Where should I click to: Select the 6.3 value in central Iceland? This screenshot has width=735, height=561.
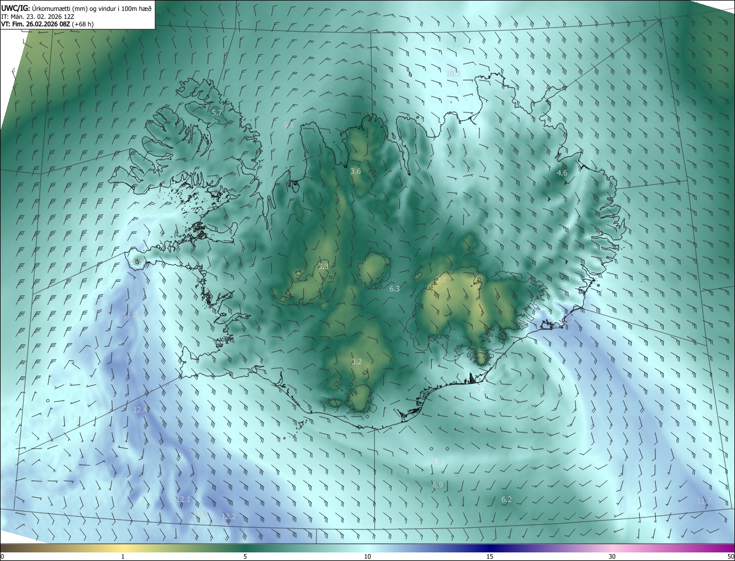394,289
